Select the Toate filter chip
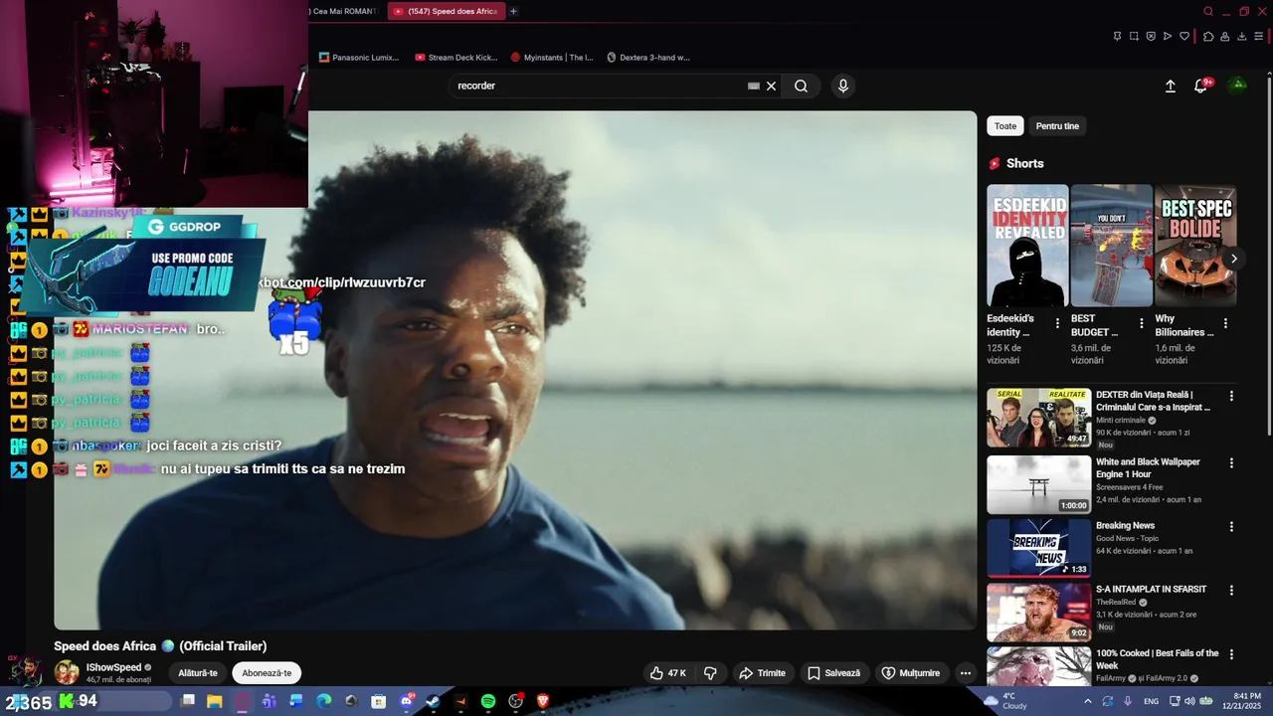This screenshot has width=1273, height=716. click(x=1005, y=126)
